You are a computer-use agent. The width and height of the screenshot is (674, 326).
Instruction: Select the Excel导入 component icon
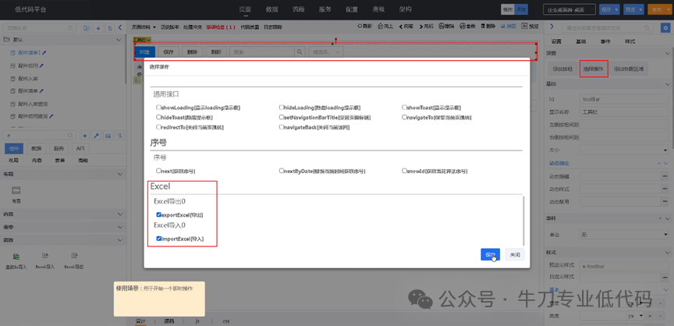[x=45, y=256]
